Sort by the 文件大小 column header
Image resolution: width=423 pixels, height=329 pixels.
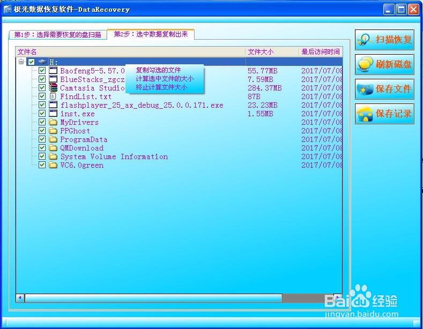(x=272, y=52)
